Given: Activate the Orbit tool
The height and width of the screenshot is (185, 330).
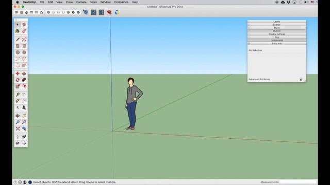Looking at the screenshot, I should point(18,116).
